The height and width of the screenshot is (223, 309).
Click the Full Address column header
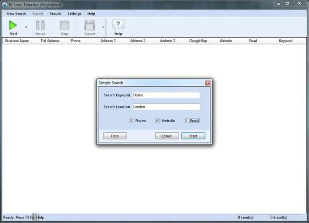click(50, 41)
